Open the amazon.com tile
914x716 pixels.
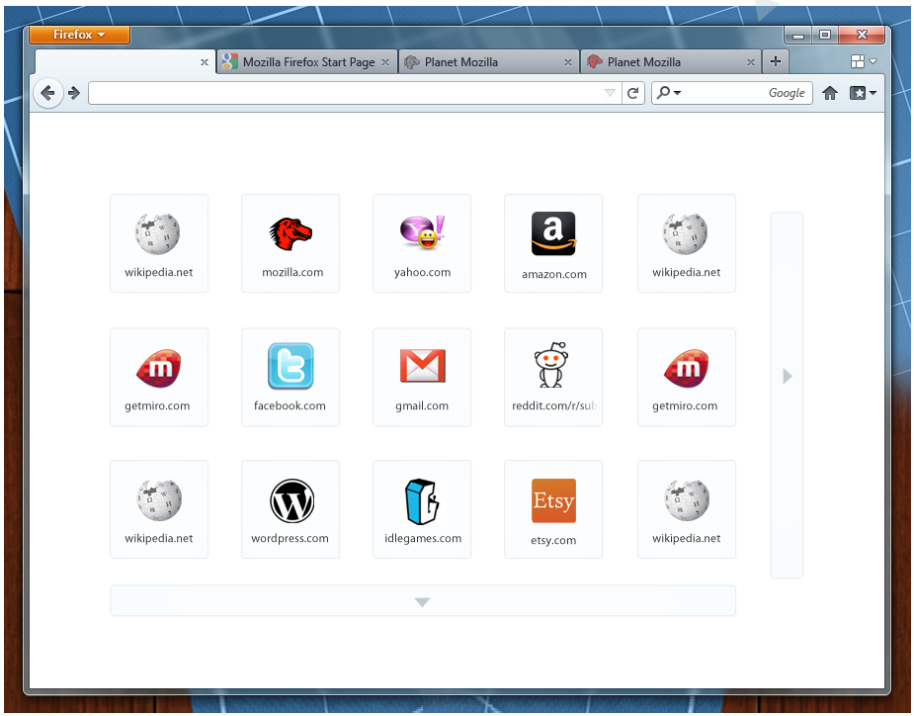pos(553,243)
